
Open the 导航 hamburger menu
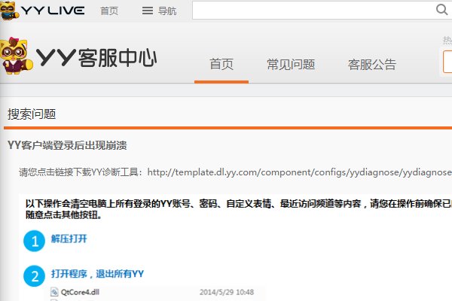coord(159,11)
